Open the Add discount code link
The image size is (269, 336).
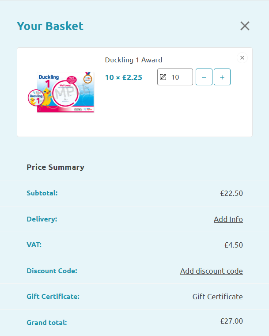click(212, 271)
